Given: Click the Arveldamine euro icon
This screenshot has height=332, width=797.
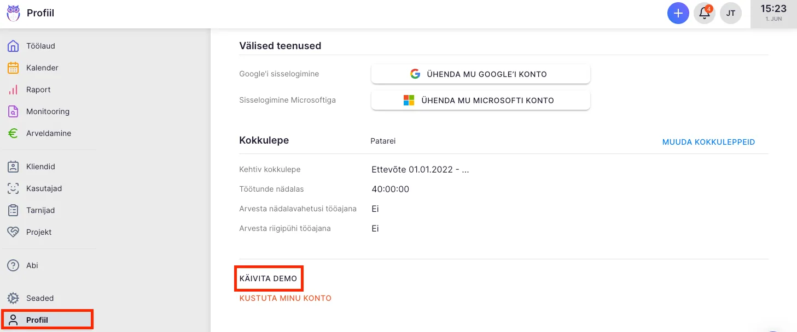Looking at the screenshot, I should (13, 133).
